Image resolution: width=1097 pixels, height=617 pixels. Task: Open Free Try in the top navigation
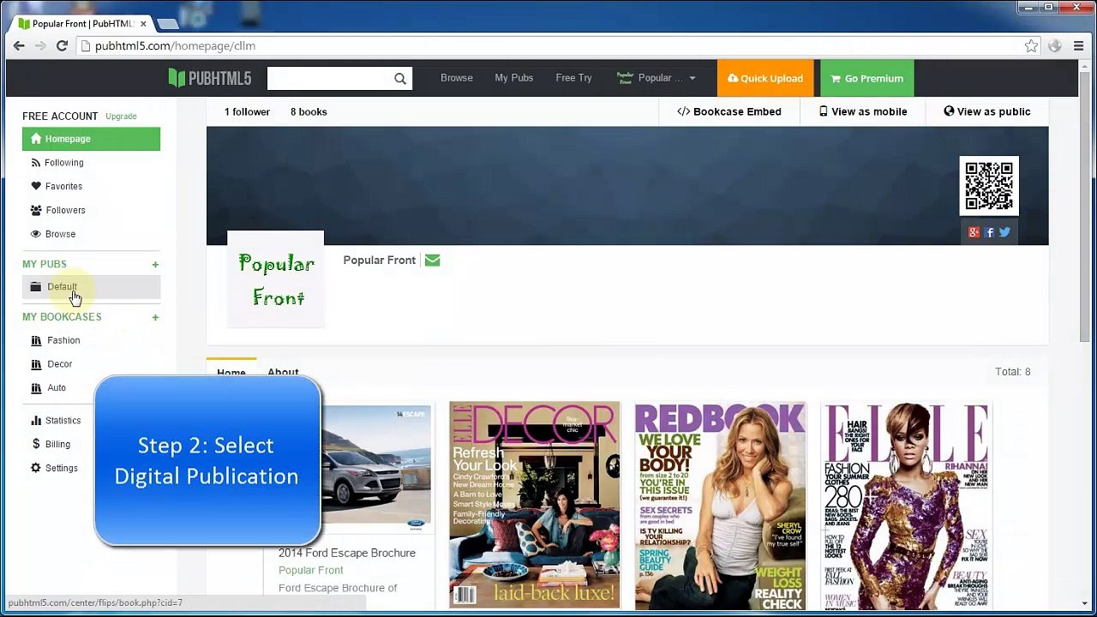point(573,78)
